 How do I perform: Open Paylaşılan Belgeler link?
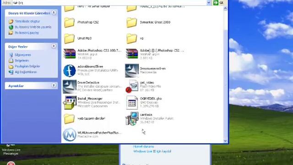27,66
